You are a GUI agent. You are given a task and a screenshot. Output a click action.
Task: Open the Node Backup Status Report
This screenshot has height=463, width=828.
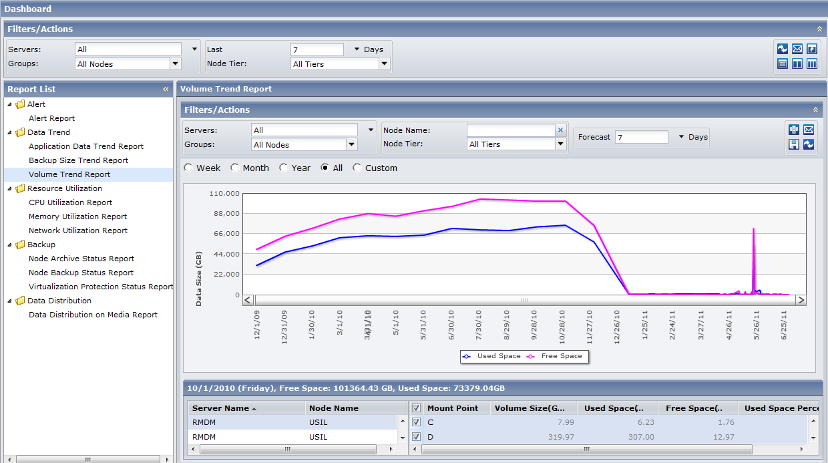[x=81, y=273]
